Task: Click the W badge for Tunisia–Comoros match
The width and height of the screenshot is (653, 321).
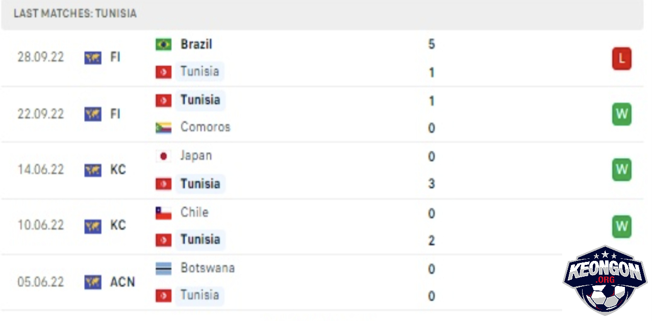Action: [622, 114]
